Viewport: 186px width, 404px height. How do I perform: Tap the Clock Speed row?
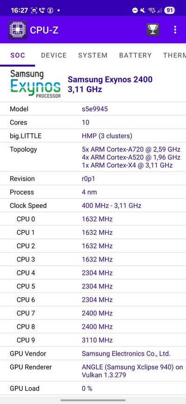93,205
